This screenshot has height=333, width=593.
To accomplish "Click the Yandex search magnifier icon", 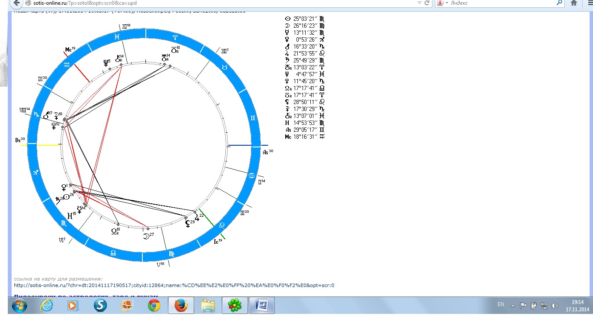I will pyautogui.click(x=560, y=3).
